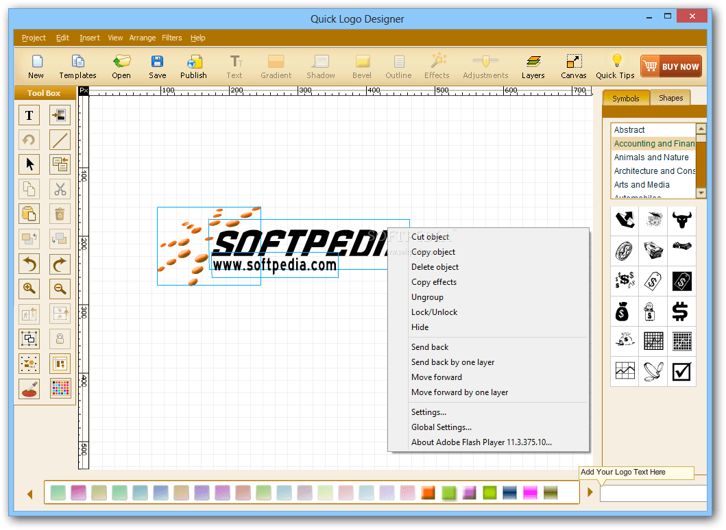The height and width of the screenshot is (530, 726).
Task: Pick the magenta color swatch
Action: 530,492
